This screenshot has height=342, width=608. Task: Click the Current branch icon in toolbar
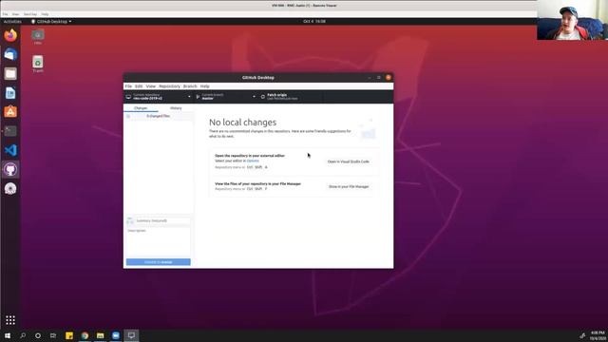(198, 97)
